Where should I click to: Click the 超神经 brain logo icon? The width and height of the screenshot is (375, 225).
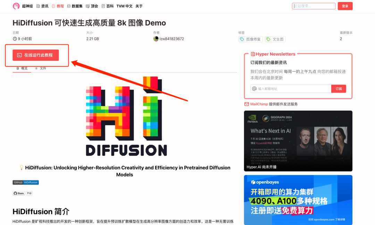(16, 6)
